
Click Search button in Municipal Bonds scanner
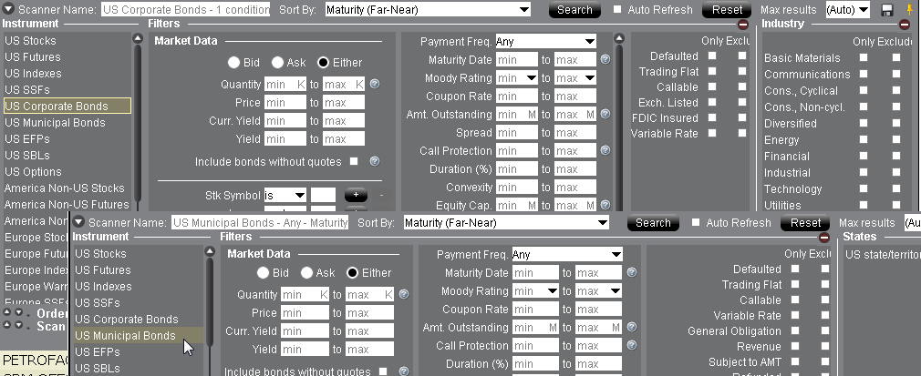pos(653,223)
